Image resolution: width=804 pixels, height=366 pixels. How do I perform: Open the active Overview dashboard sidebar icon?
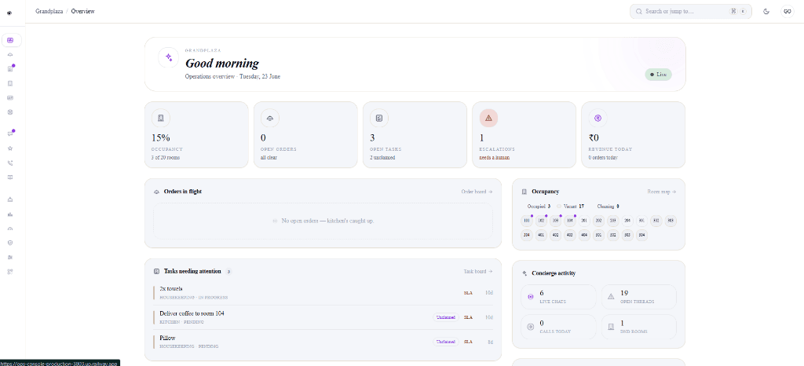click(11, 40)
